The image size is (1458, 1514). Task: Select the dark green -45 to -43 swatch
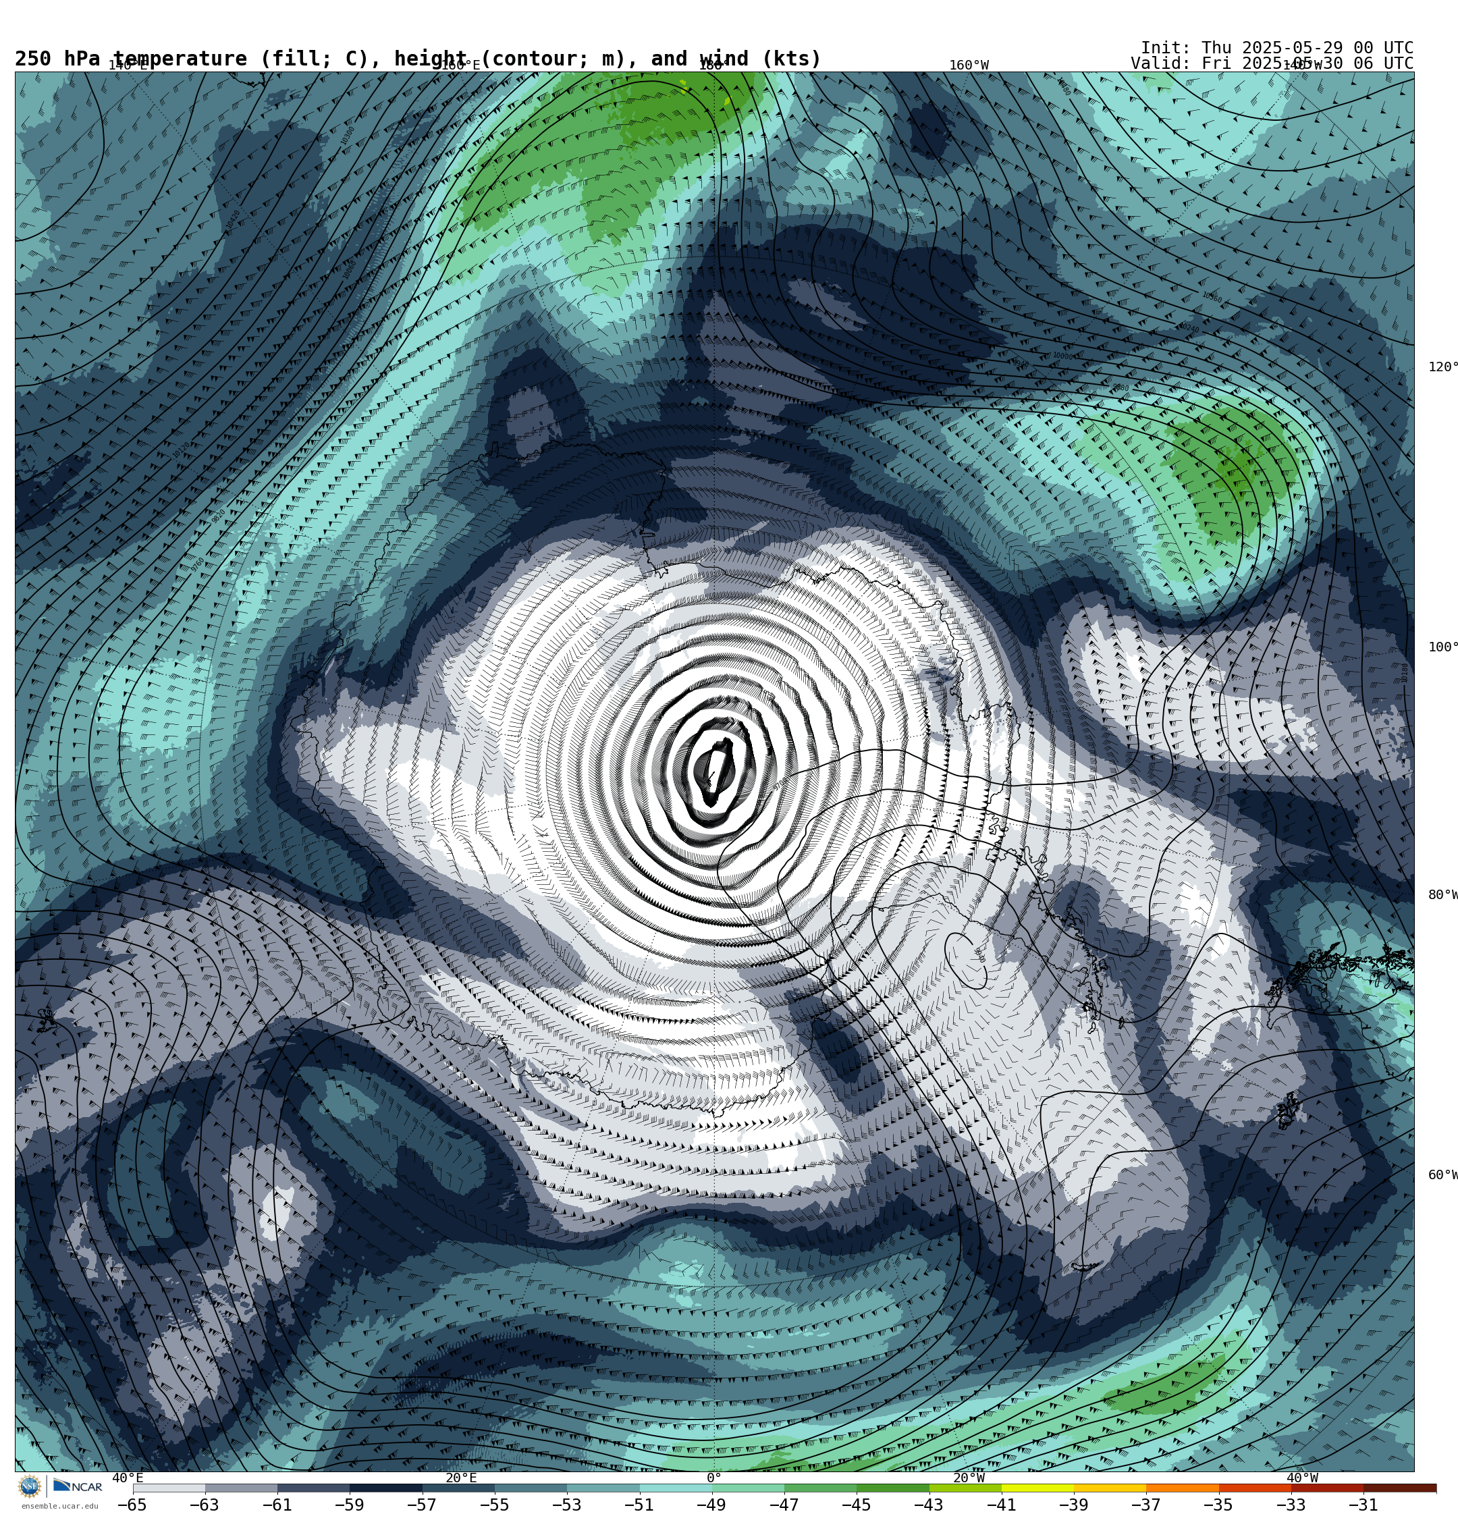893,1488
